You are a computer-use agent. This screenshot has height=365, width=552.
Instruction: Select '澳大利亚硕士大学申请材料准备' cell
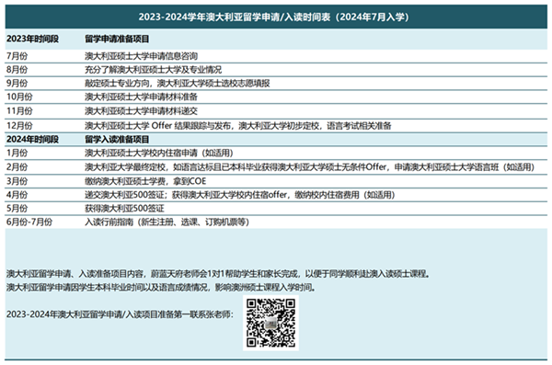141,97
